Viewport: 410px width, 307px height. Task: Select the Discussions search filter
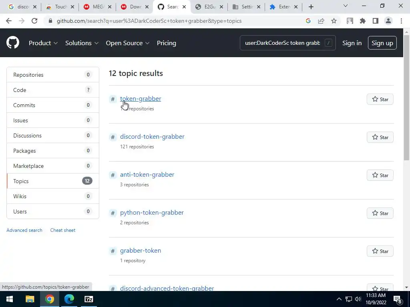tap(53, 135)
